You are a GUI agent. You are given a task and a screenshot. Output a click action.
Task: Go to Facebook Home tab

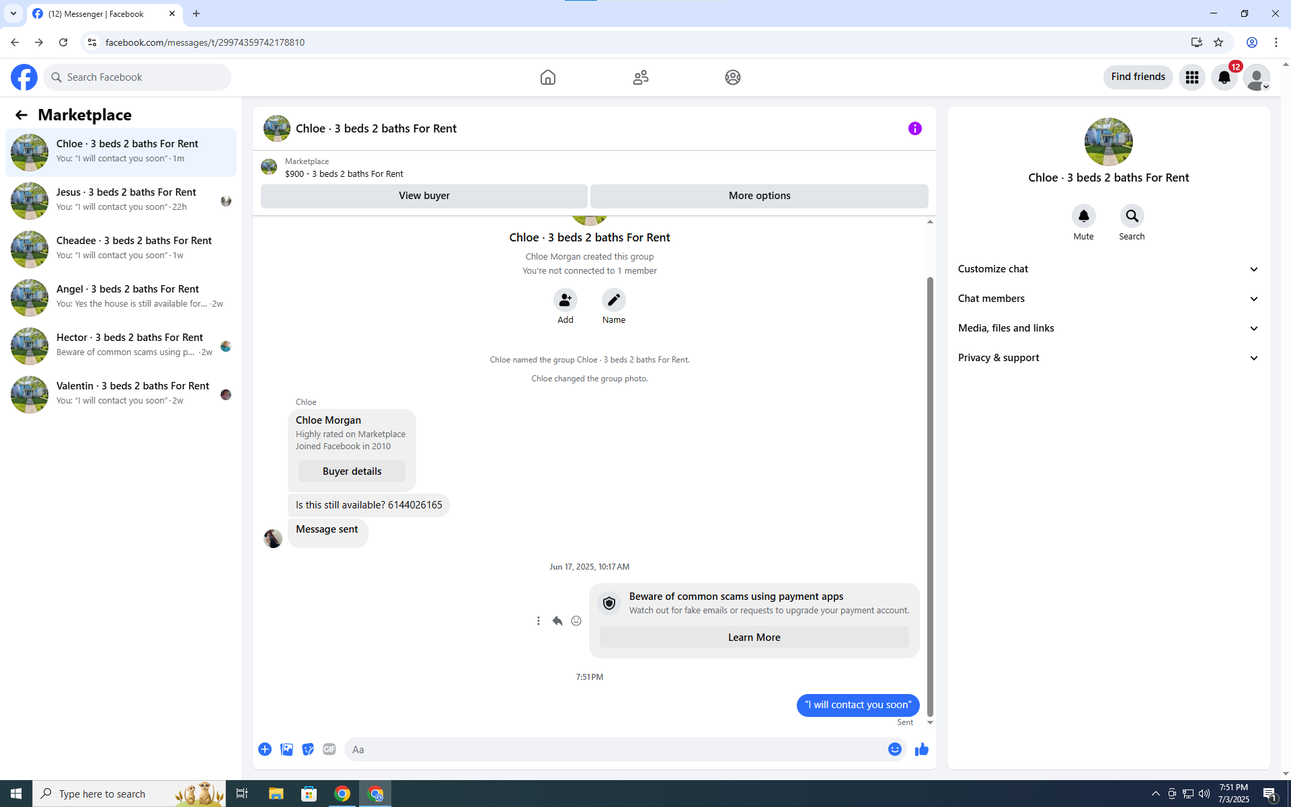[547, 77]
